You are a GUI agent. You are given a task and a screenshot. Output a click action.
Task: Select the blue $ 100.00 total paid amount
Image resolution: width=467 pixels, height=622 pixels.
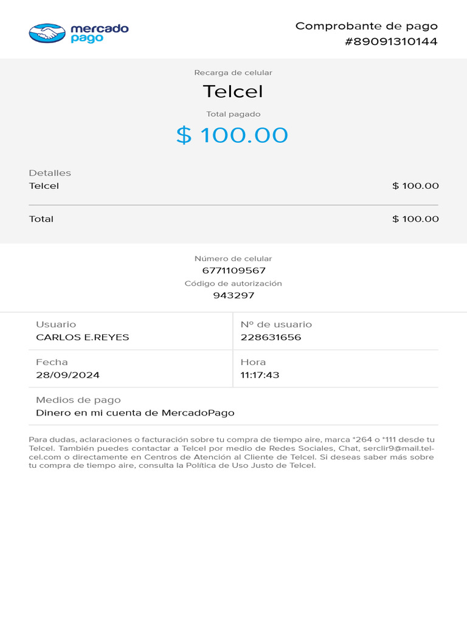pyautogui.click(x=232, y=135)
